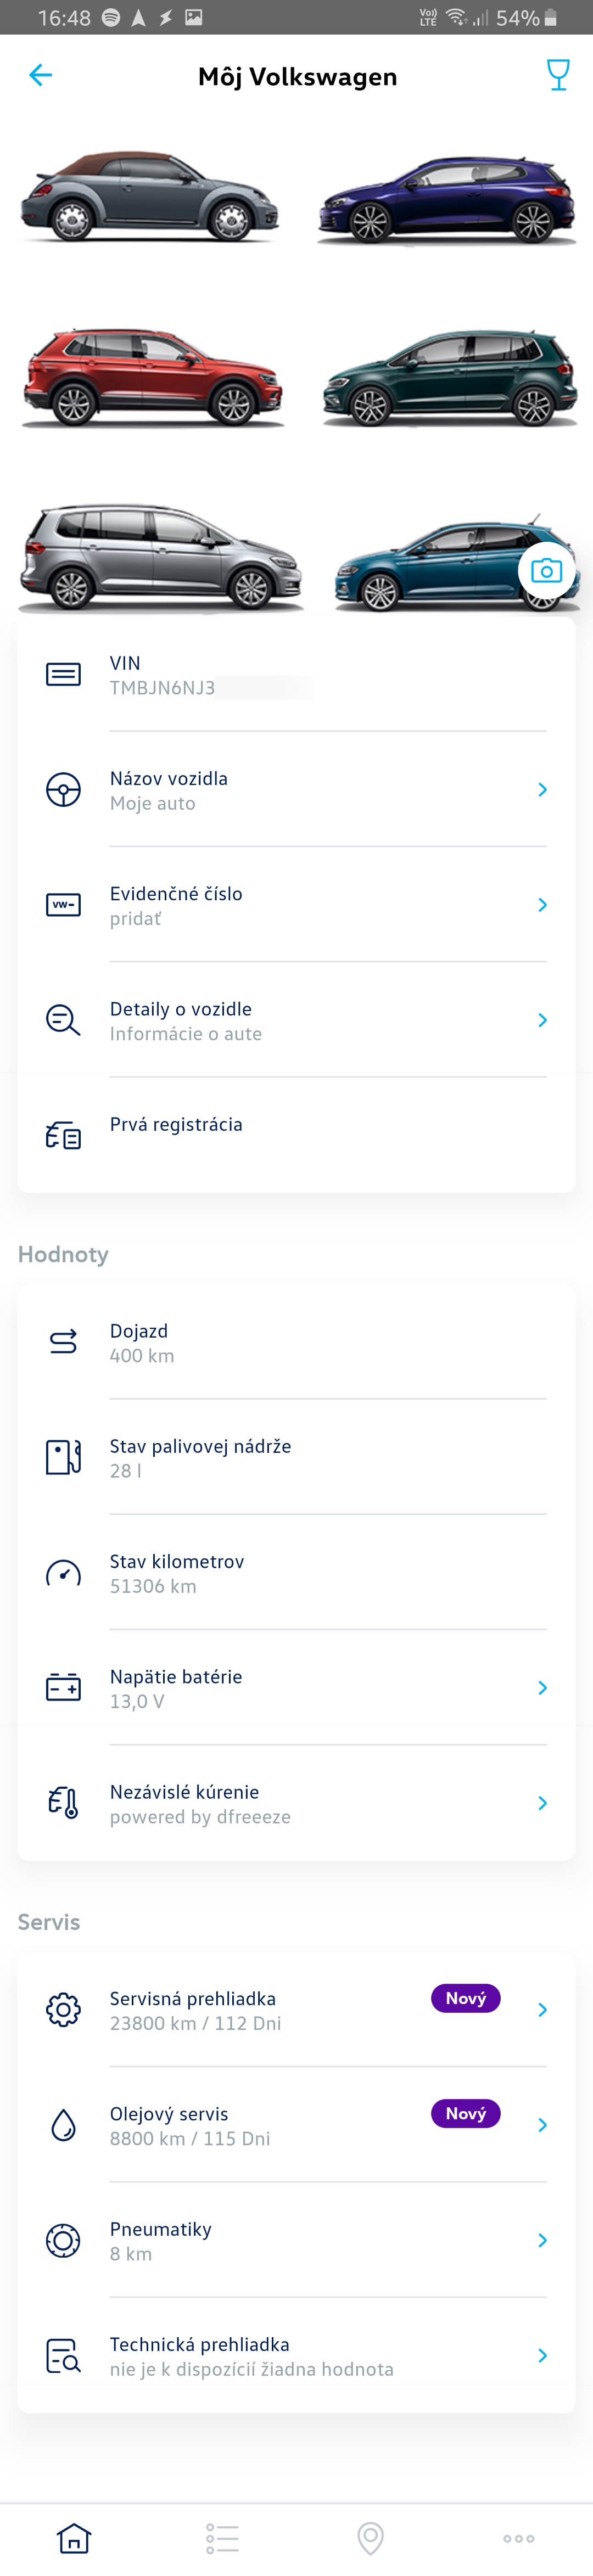Tap the independent heating icon
The height and width of the screenshot is (2576, 593).
click(63, 1803)
